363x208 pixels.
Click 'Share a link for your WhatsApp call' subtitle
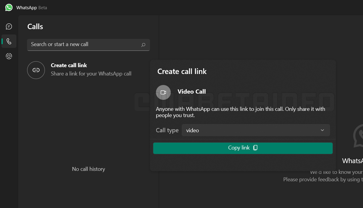tap(91, 74)
